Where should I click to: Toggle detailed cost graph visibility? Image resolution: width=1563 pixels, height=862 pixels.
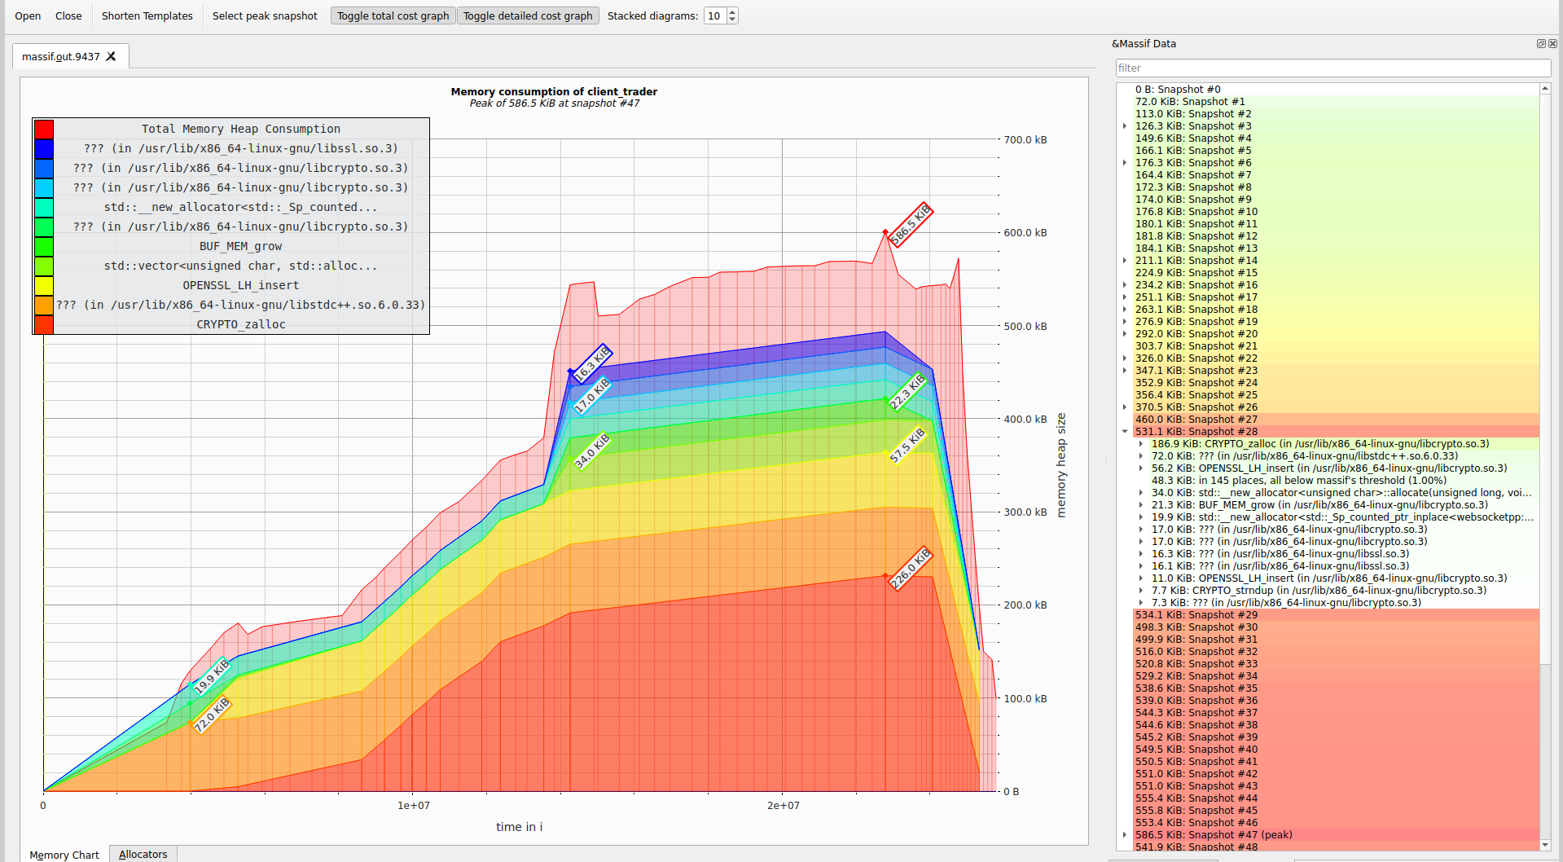pos(528,15)
